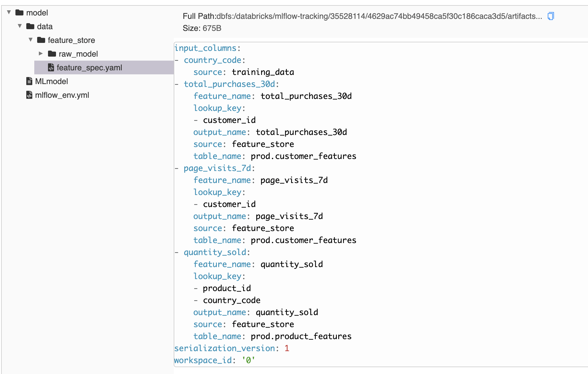Expand the raw_model folder arrow
This screenshot has height=374, width=588.
[x=41, y=53]
